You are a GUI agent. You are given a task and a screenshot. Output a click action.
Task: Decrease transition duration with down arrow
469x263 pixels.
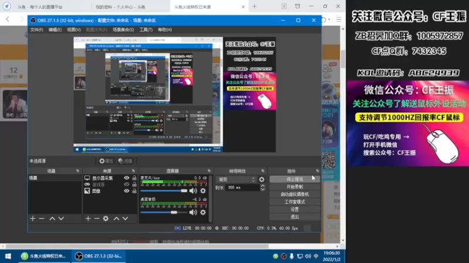click(x=263, y=189)
